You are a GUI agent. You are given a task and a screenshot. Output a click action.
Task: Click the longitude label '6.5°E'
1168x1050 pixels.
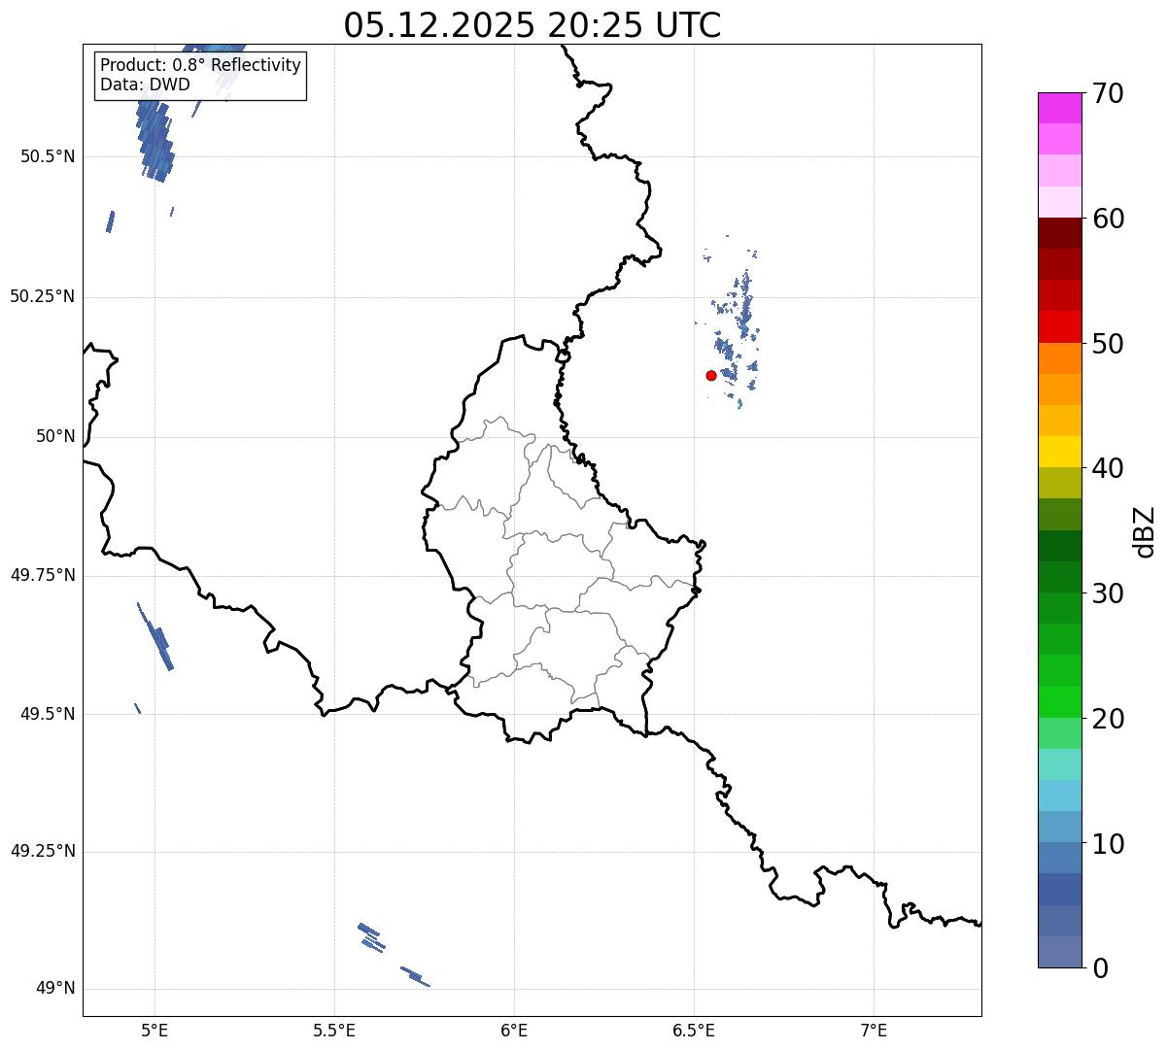tap(694, 1031)
